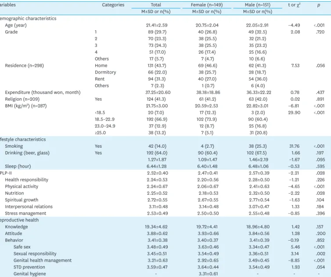
Task: Select 'Interpersonal relations' row label
Action: (x=29, y=206)
